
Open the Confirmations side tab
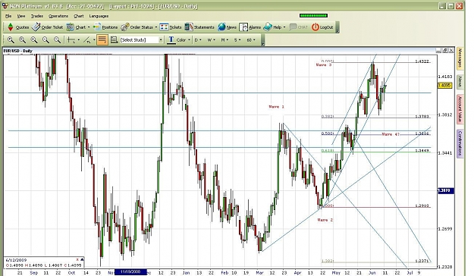(460, 143)
